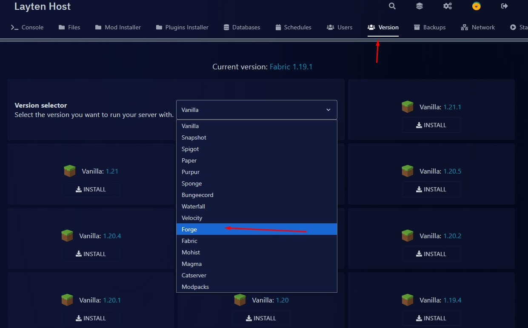Image resolution: width=528 pixels, height=328 pixels.
Task: Click the grass block icon beside Vanilla 1.21.1
Action: point(408,107)
